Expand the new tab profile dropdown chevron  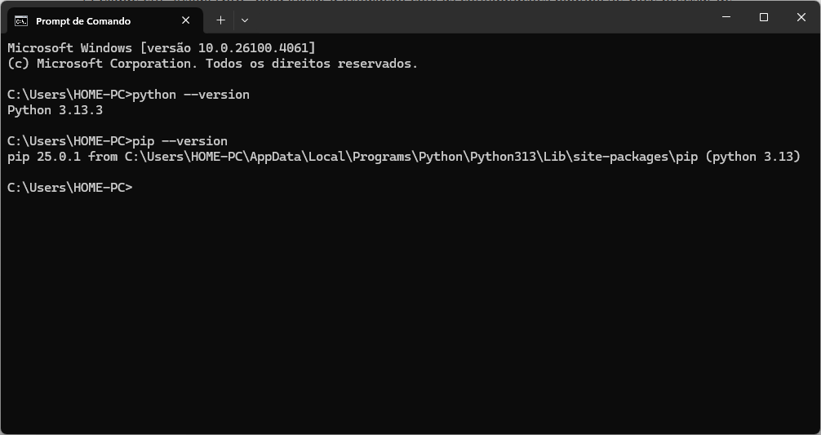coord(245,20)
